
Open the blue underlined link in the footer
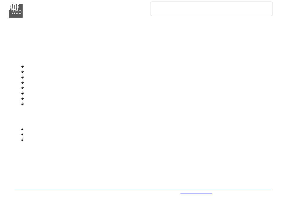pyautogui.click(x=196, y=193)
